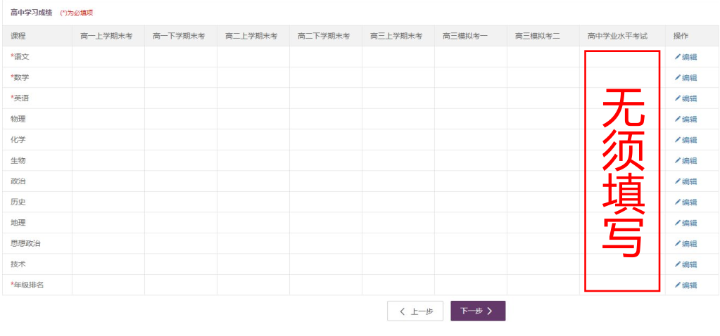The height and width of the screenshot is (336, 720).
Task: Click the edit pencil icon for 物理 row
Action: [678, 119]
